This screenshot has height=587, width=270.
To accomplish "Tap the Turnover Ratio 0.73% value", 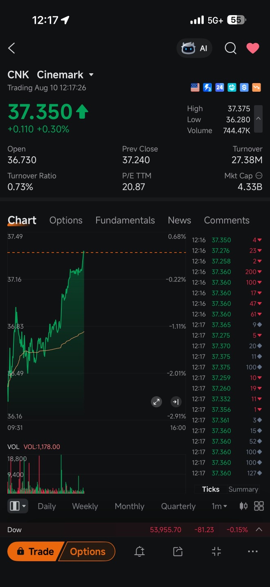I will [20, 187].
